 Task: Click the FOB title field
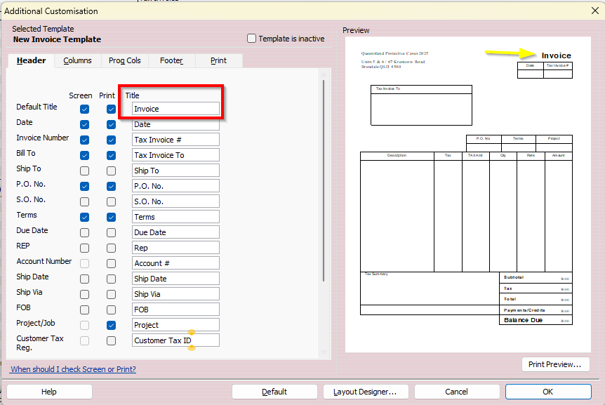[175, 310]
